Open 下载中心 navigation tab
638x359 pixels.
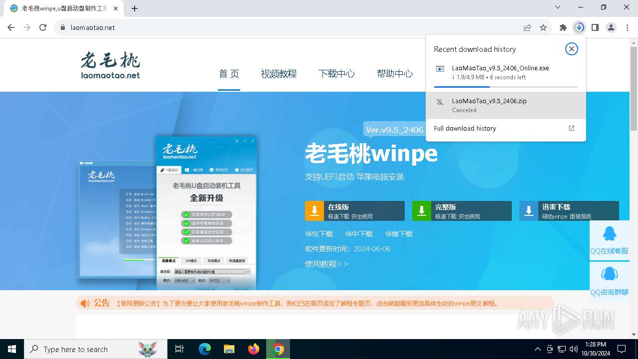(336, 74)
